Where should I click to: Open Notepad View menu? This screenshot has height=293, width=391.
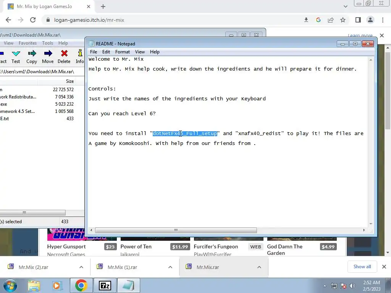click(x=140, y=52)
